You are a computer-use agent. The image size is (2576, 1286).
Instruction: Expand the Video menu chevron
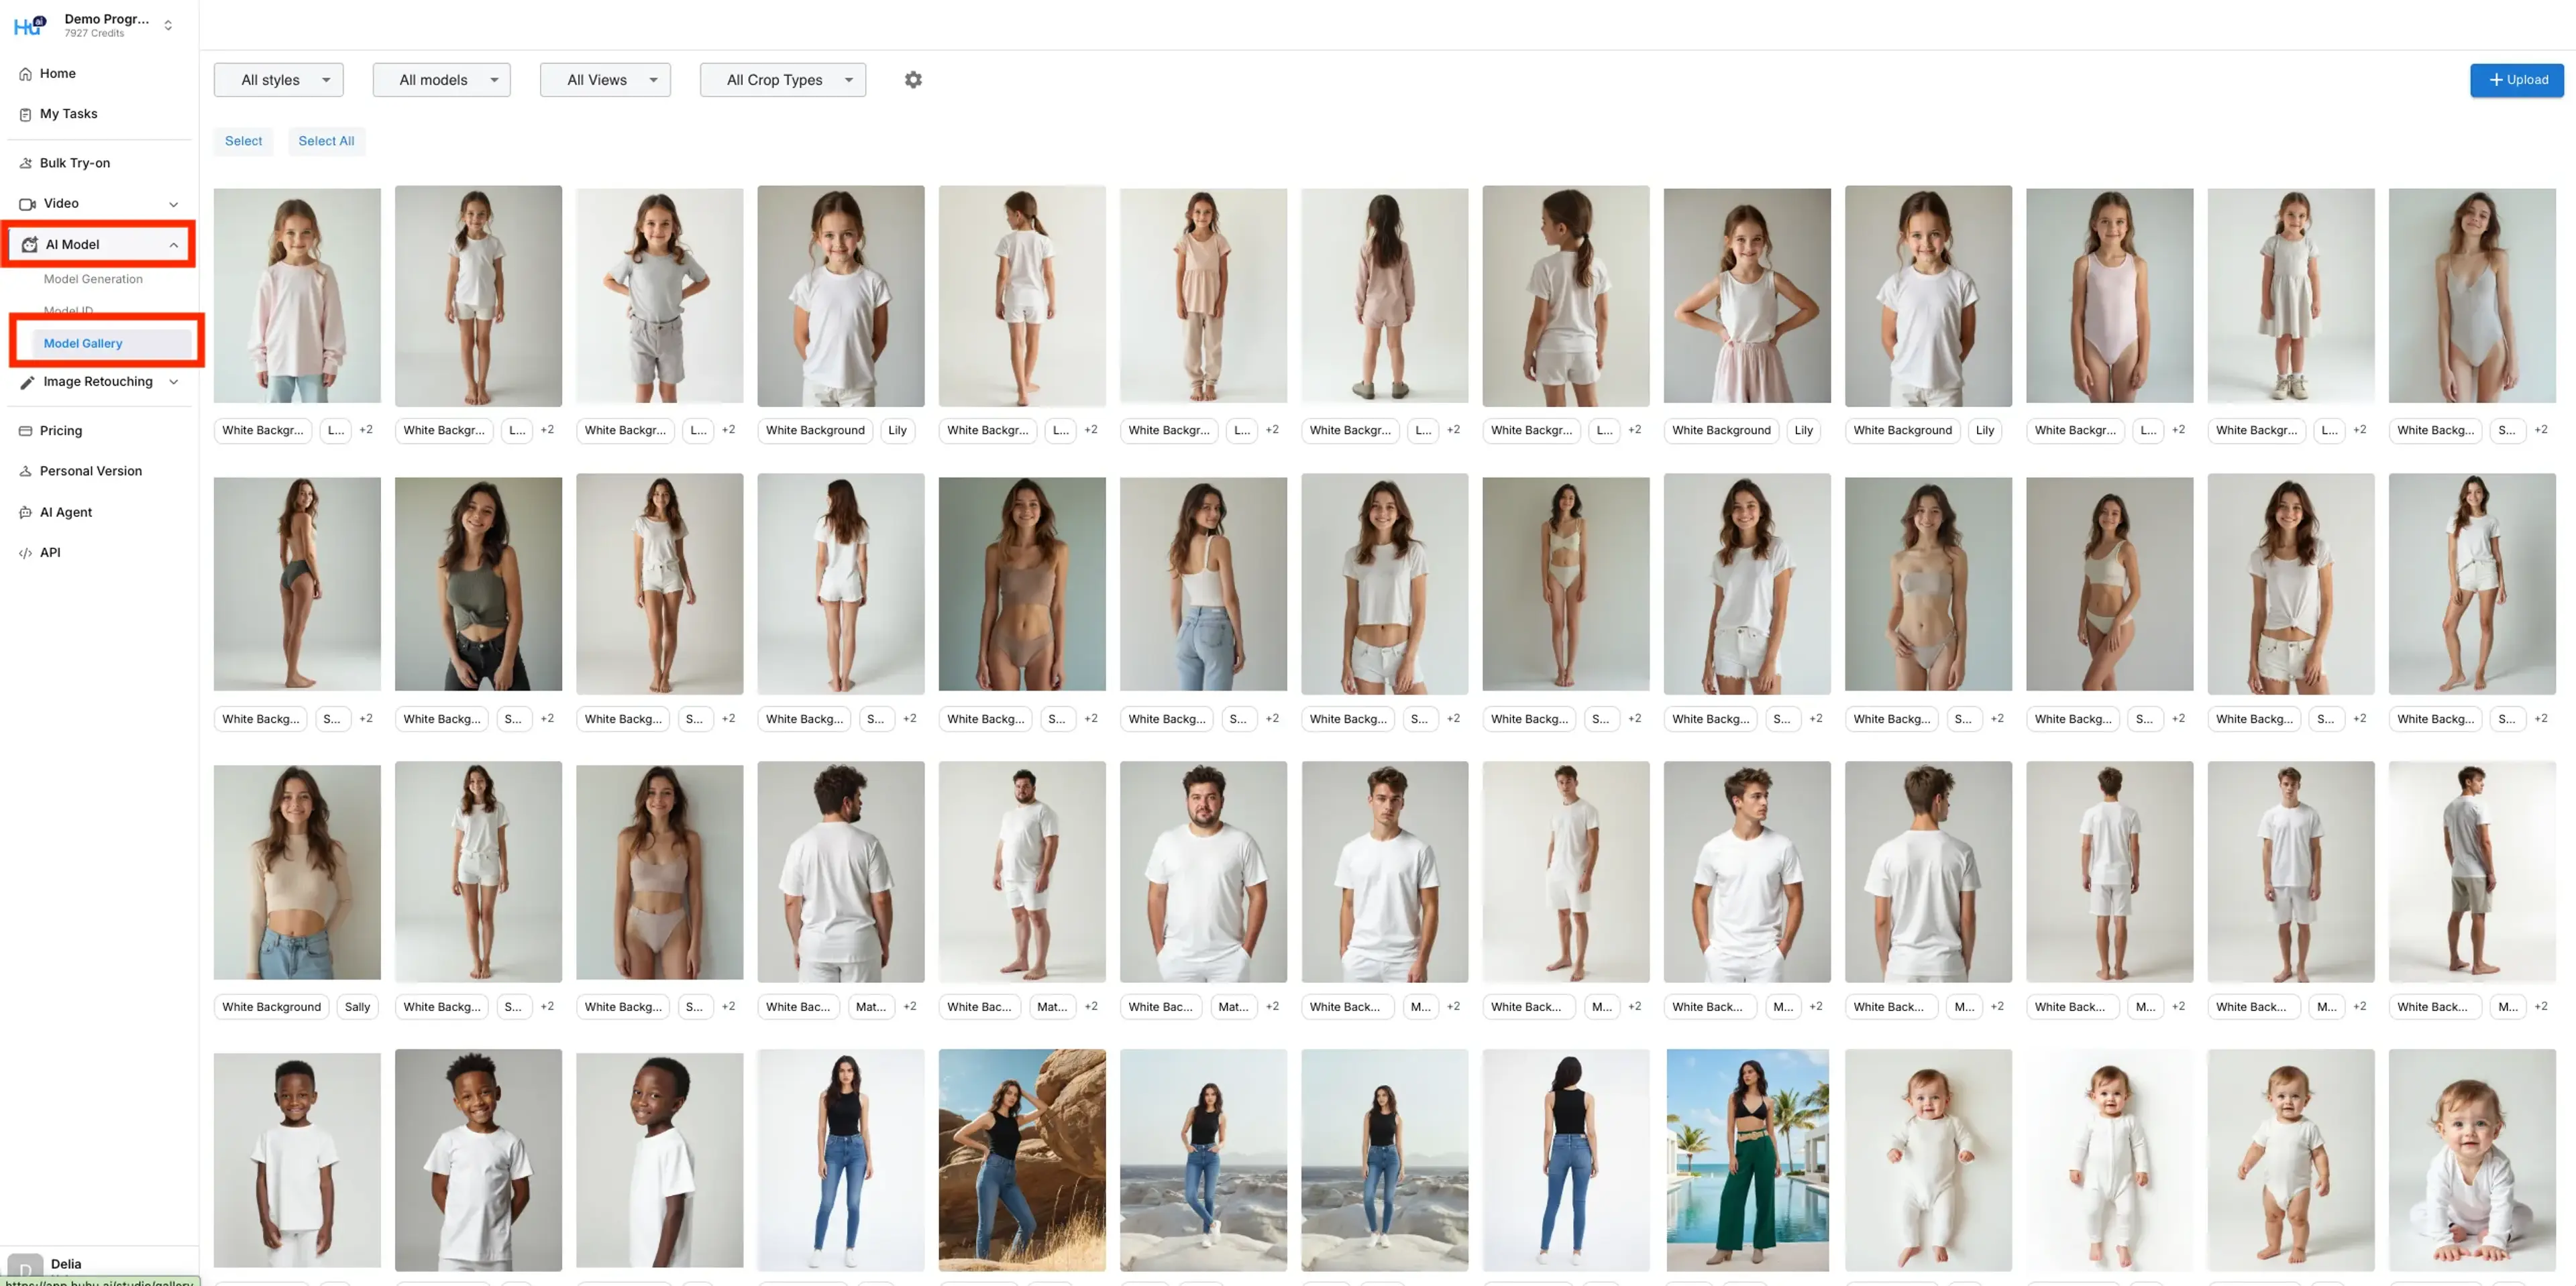(x=174, y=205)
